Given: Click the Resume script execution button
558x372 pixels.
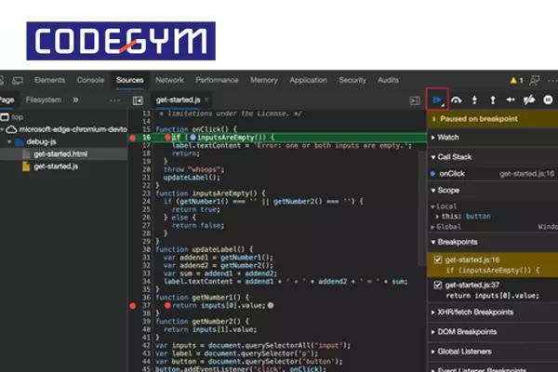Looking at the screenshot, I should click(x=437, y=99).
